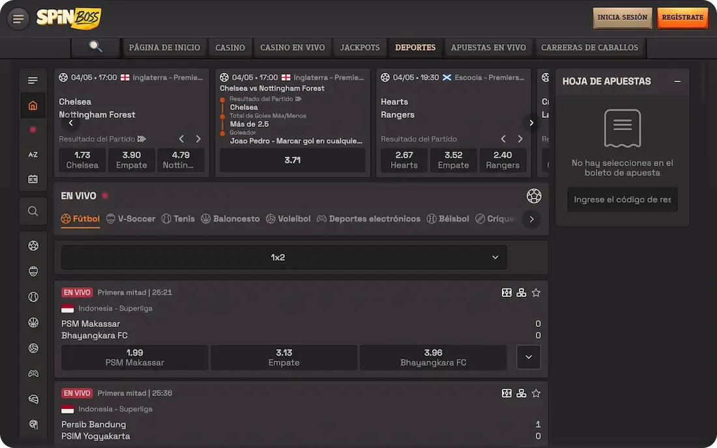Select V-Soccer live sport tab
This screenshot has height=448, width=717.
point(131,219)
